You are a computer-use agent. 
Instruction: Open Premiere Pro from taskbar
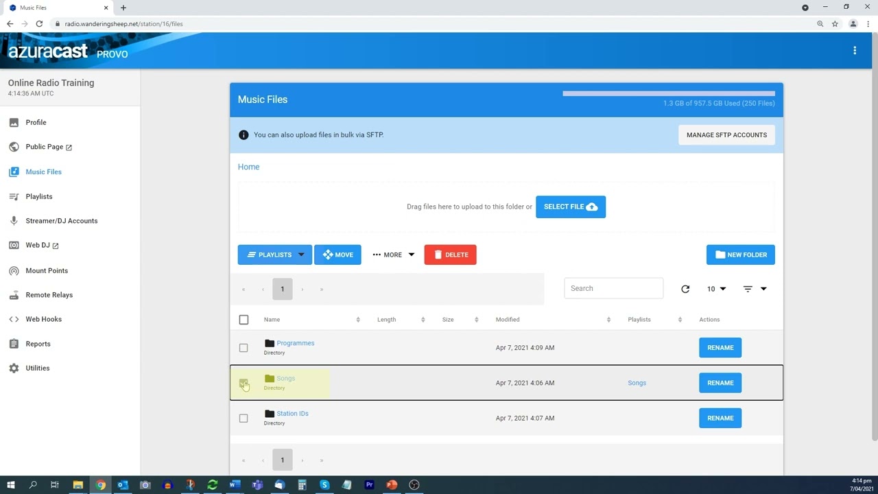(x=369, y=485)
